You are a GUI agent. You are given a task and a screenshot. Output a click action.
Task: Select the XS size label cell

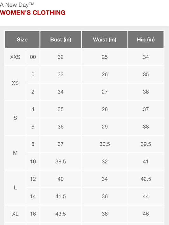[15, 83]
